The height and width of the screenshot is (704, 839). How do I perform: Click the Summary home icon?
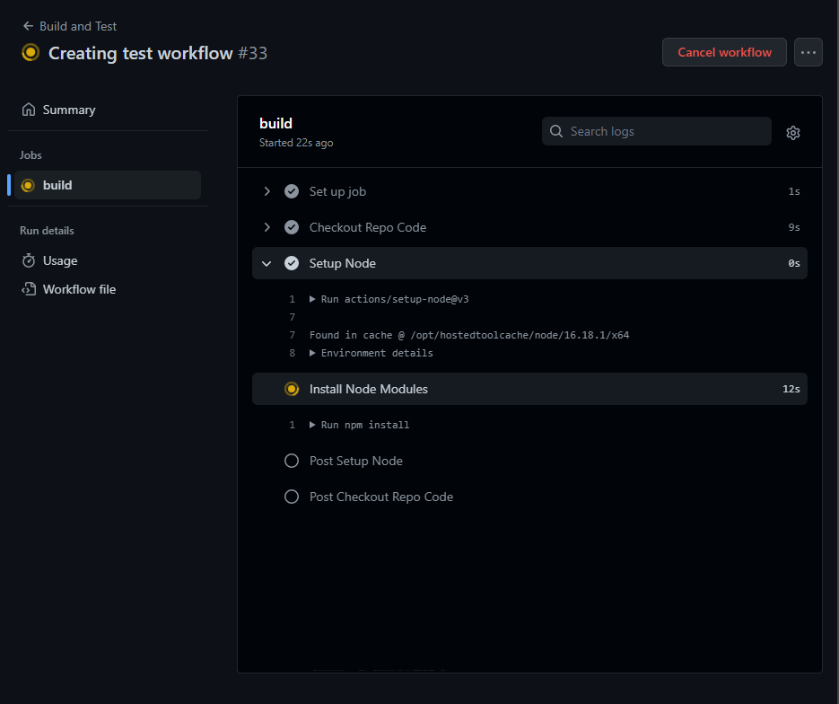(29, 110)
